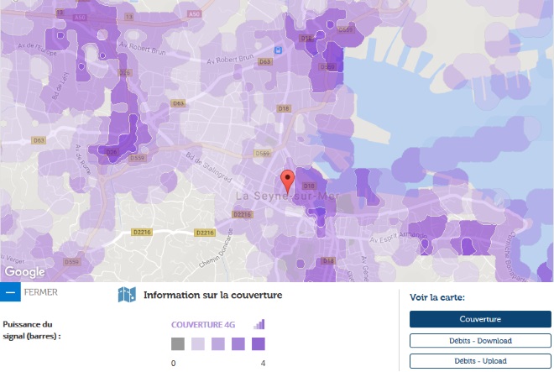Click the Google logo on the map
Viewport: 554px width, 372px height.
pos(24,271)
